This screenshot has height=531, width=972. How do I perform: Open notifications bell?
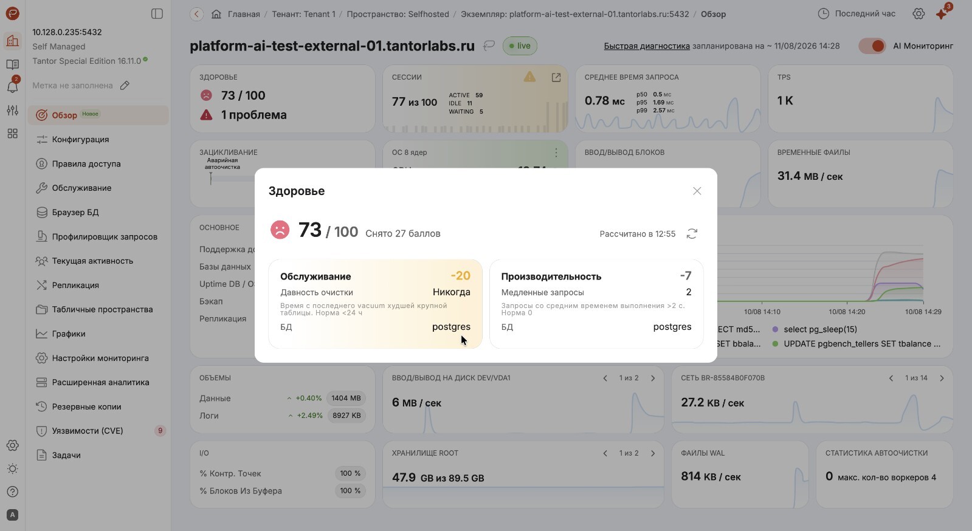pos(12,87)
